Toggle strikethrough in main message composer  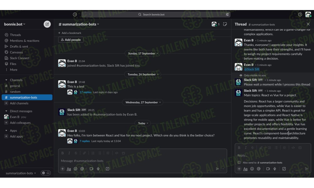point(76,153)
